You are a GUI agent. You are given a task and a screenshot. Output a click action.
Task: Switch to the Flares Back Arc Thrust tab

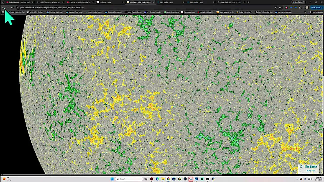pyautogui.click(x=231, y=2)
